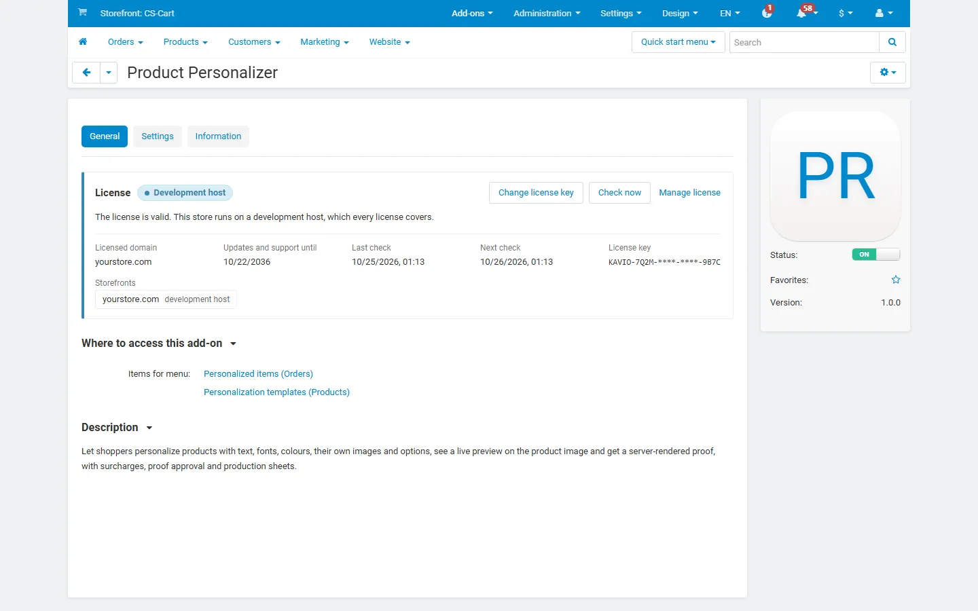The image size is (978, 611).
Task: Click the license key value
Action: click(x=664, y=262)
